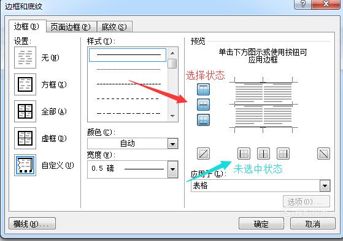Click the 横线(H)... button
The image size is (343, 241).
point(32,223)
